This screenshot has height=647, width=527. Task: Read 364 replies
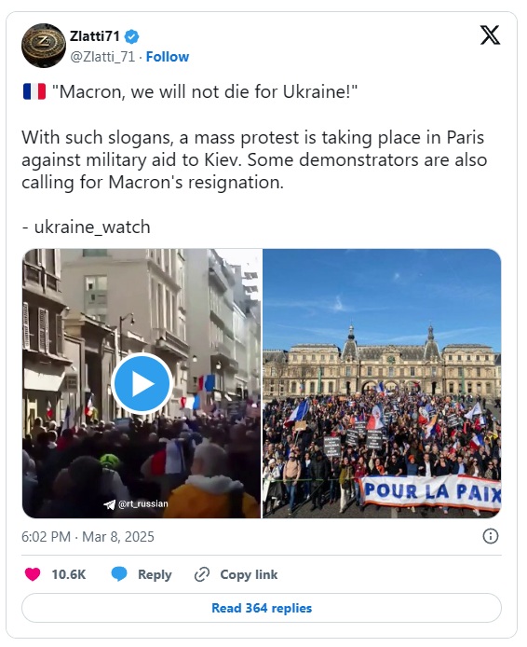262,608
